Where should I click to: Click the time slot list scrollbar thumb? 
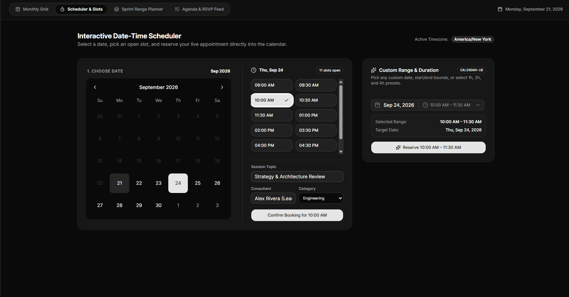coord(341,112)
